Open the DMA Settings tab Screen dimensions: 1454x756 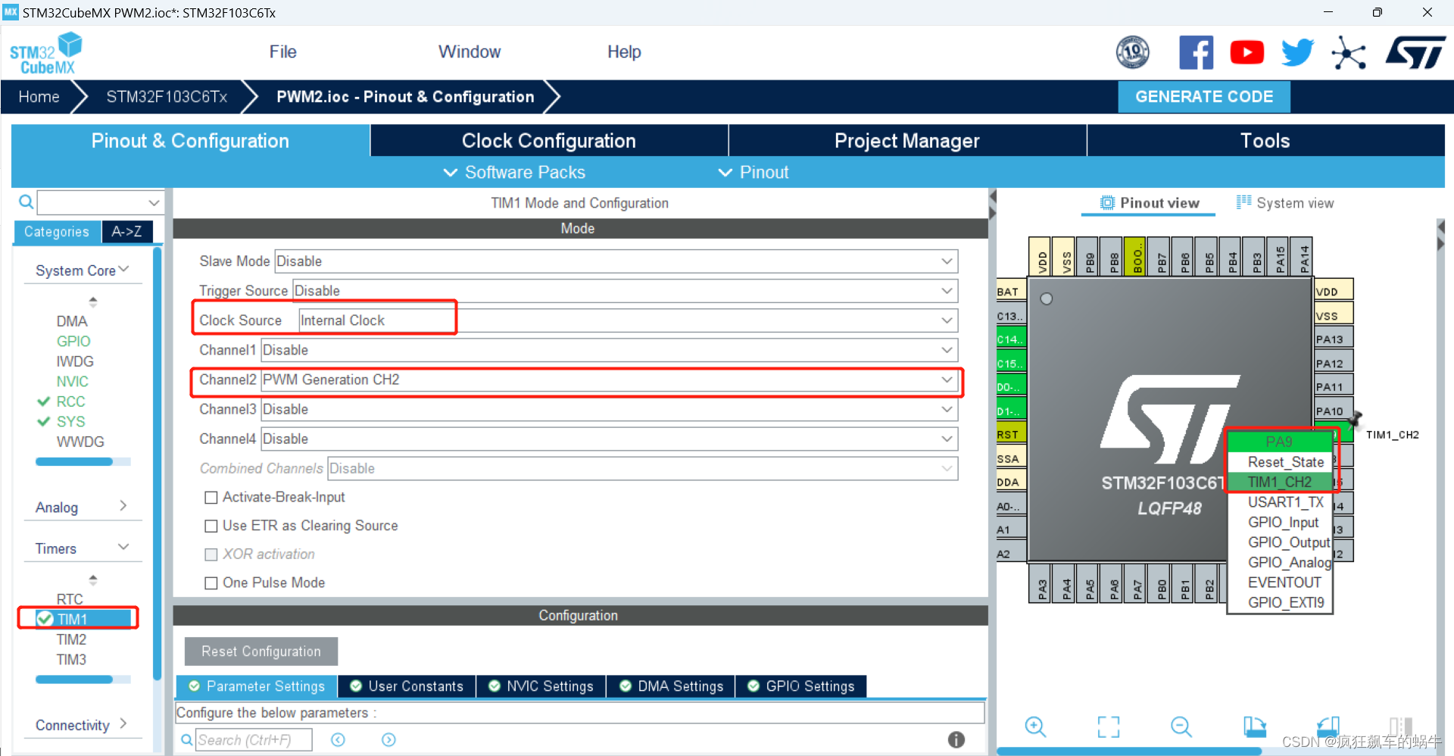pos(671,686)
